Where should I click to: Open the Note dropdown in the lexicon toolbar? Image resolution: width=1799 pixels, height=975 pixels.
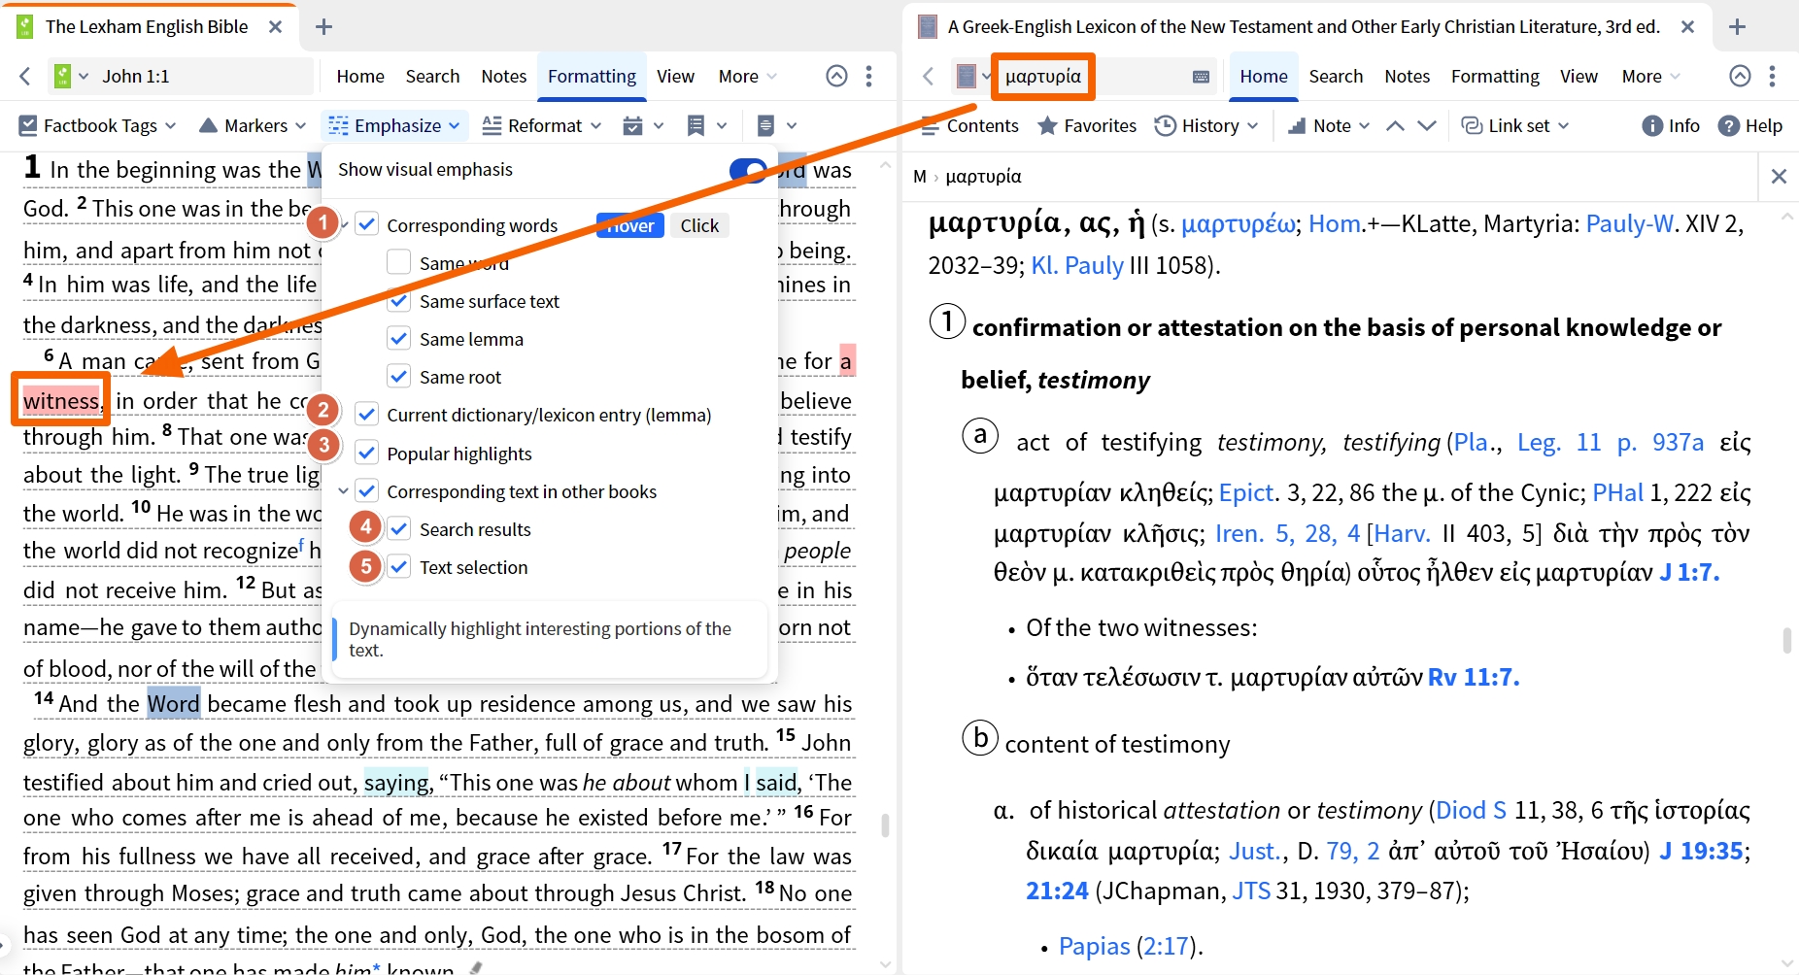pyautogui.click(x=1329, y=125)
